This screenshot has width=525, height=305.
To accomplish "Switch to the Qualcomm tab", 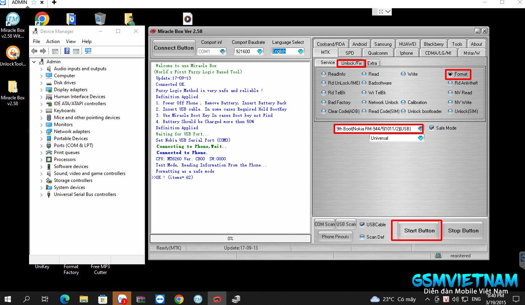I will [378, 53].
